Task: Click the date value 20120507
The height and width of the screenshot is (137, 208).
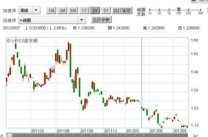Action: (11, 28)
